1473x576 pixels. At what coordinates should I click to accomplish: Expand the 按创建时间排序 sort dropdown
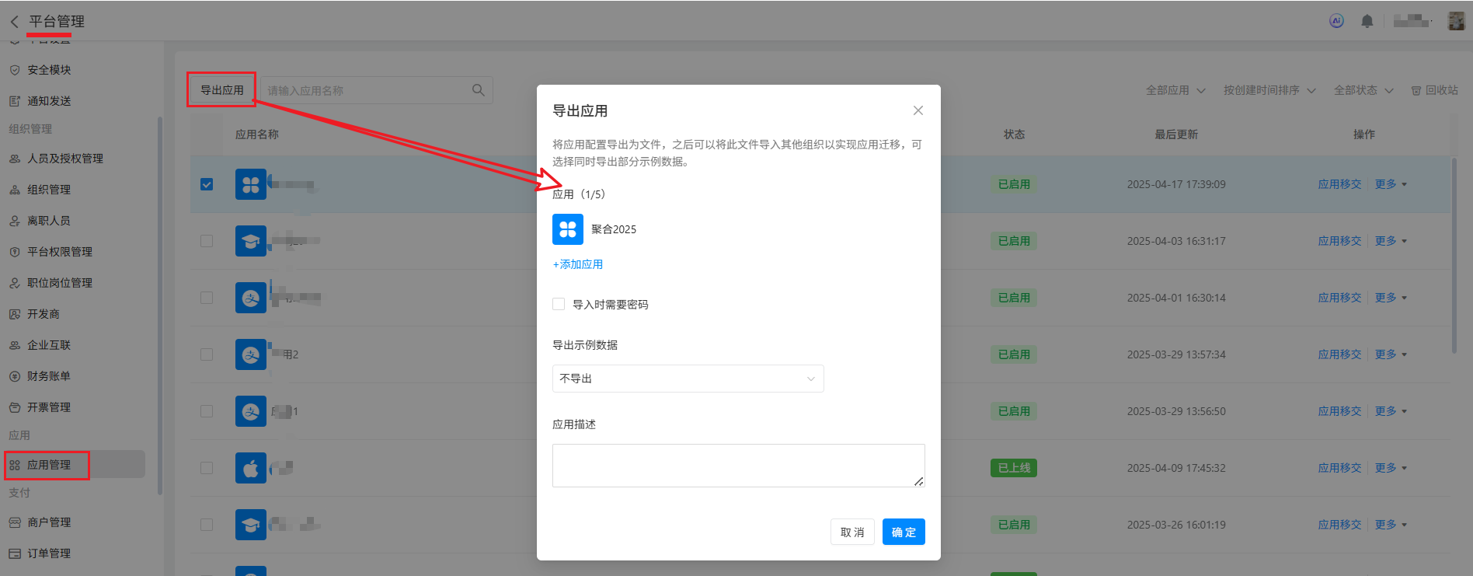[x=1269, y=90]
